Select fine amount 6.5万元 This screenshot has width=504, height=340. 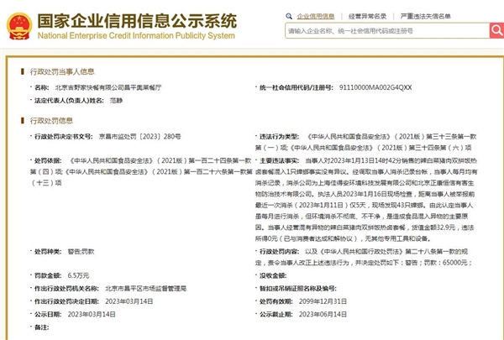pyautogui.click(x=78, y=275)
